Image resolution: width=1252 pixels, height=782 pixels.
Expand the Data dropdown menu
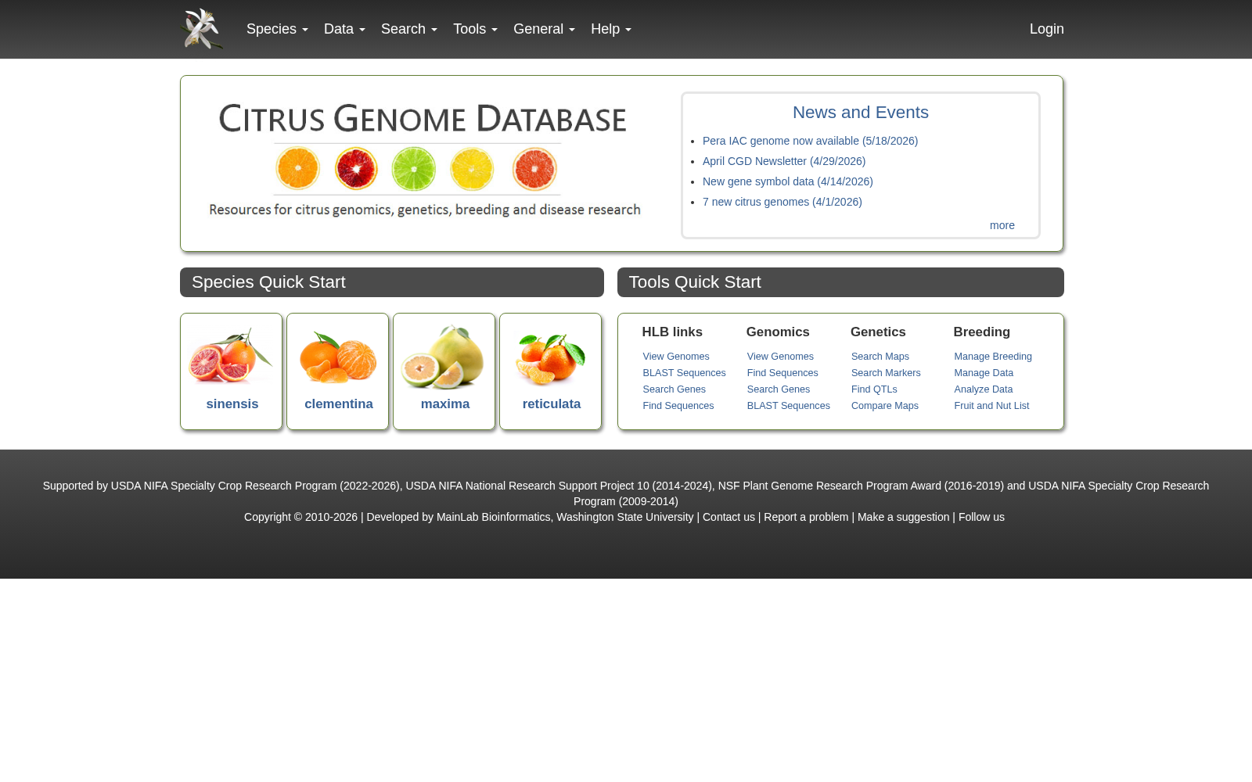pyautogui.click(x=344, y=29)
